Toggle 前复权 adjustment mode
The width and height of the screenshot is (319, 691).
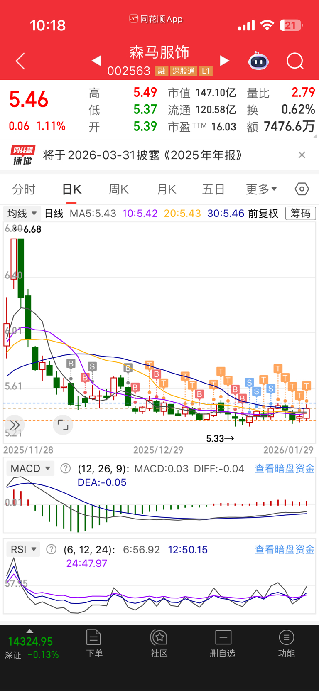pyautogui.click(x=263, y=214)
